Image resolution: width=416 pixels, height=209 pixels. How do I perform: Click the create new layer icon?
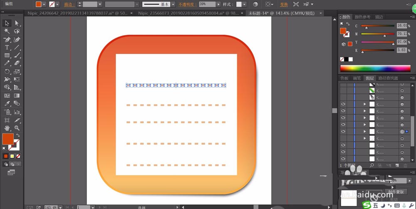(397, 165)
